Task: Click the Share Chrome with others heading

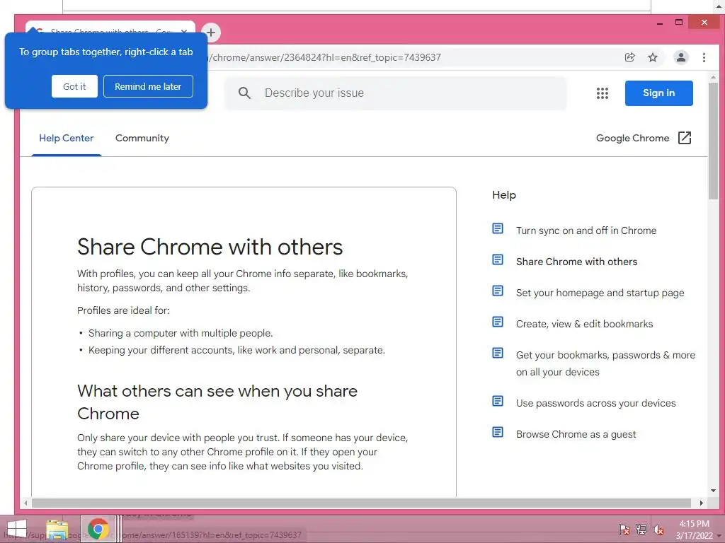Action: [210, 247]
